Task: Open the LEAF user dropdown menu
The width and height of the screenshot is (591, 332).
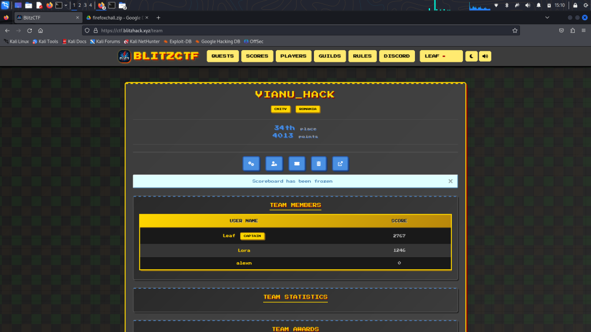Action: coord(441,56)
